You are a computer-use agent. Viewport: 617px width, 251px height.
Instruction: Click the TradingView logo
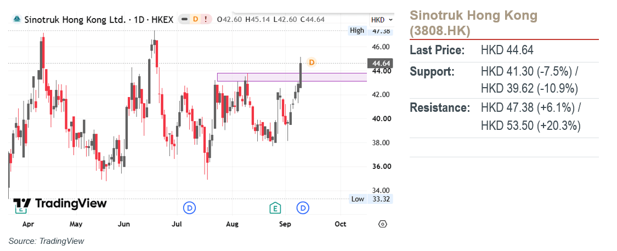60,203
